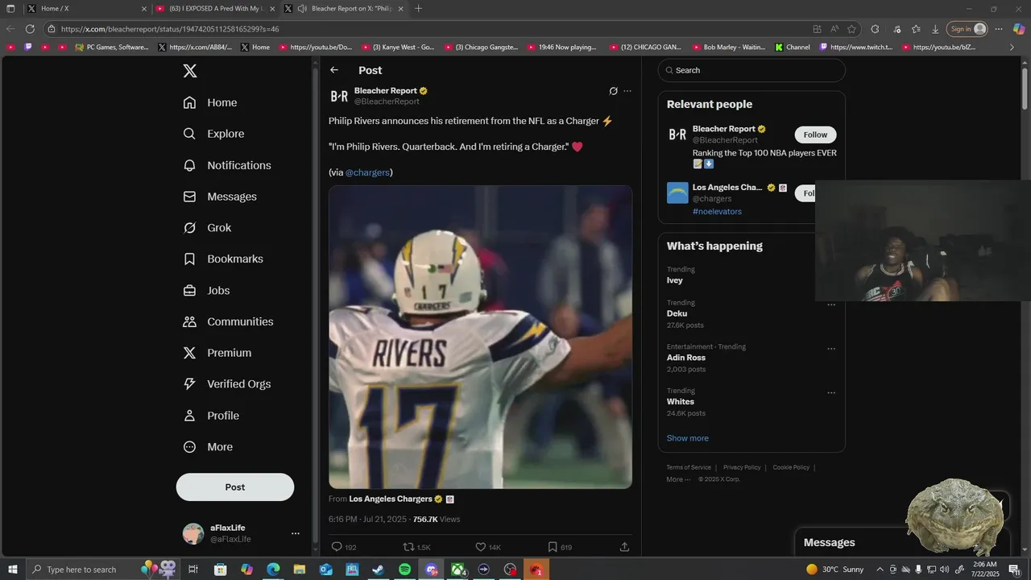This screenshot has width=1031, height=580.
Task: Expand the More menu in sidebar
Action: (x=208, y=447)
